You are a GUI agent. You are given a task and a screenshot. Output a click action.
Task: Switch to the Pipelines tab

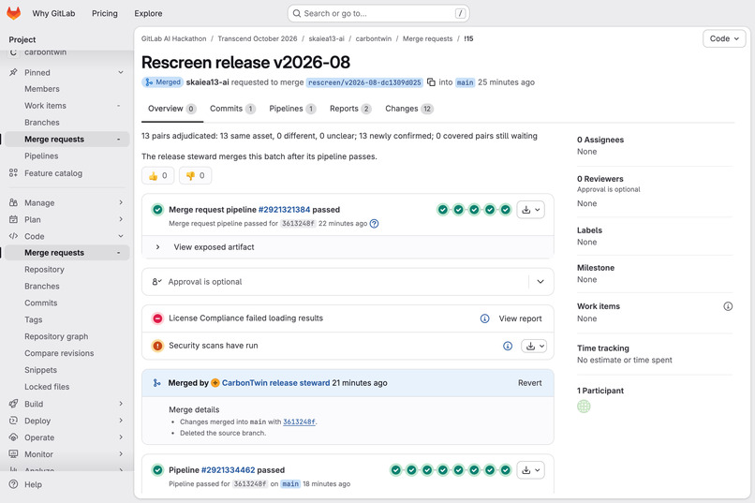(292, 109)
